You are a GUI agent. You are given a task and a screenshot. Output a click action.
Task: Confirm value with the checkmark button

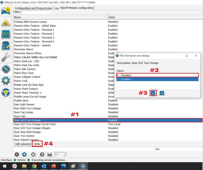153,93
